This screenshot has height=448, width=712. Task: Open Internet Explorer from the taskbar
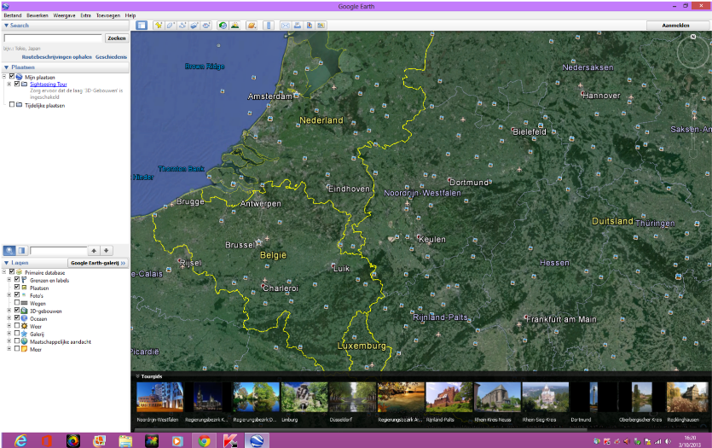20,440
